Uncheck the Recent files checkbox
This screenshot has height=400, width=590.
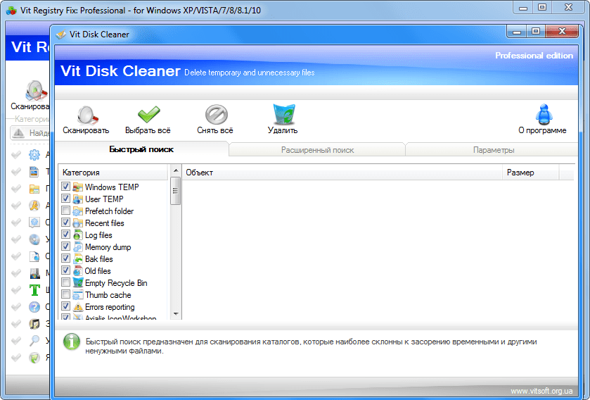pos(66,223)
